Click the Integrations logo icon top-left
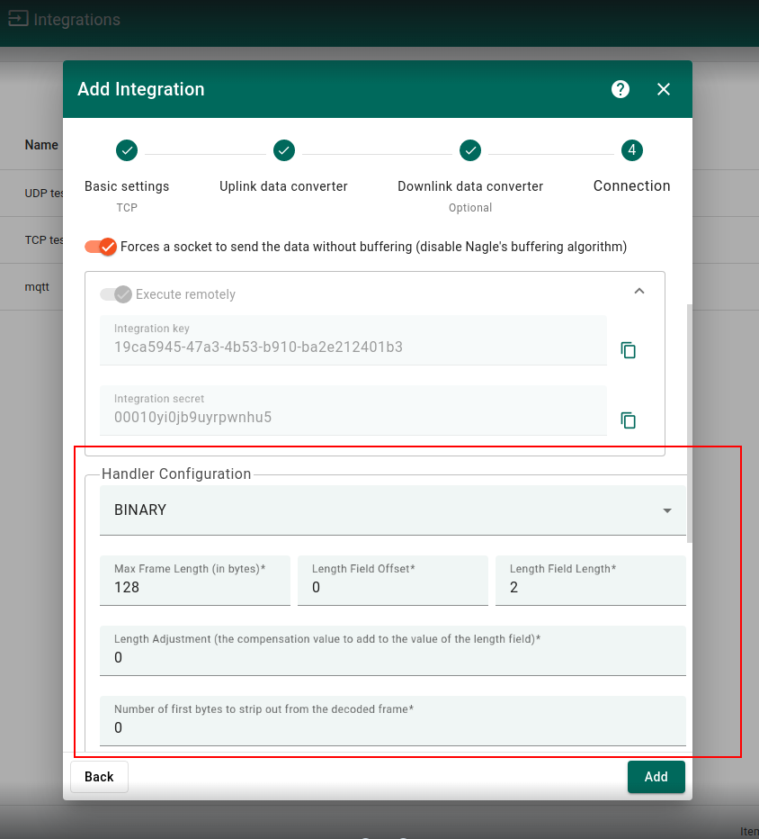 point(18,17)
